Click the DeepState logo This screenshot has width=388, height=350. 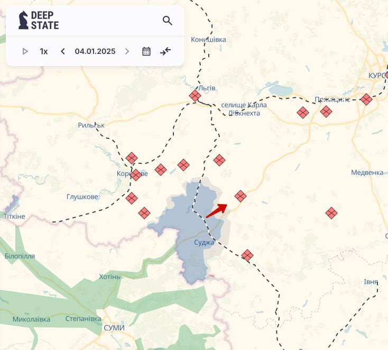pos(39,21)
